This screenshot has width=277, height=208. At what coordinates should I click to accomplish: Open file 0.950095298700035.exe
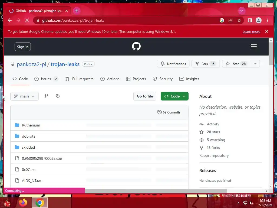coord(42,158)
